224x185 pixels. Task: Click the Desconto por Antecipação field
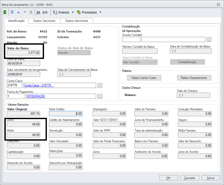point(66,167)
